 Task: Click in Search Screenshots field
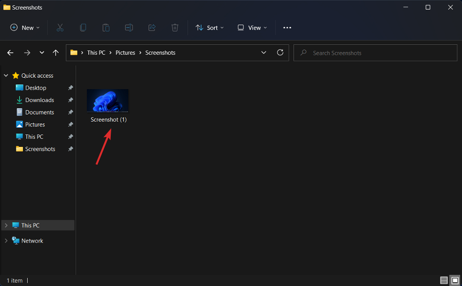click(375, 52)
